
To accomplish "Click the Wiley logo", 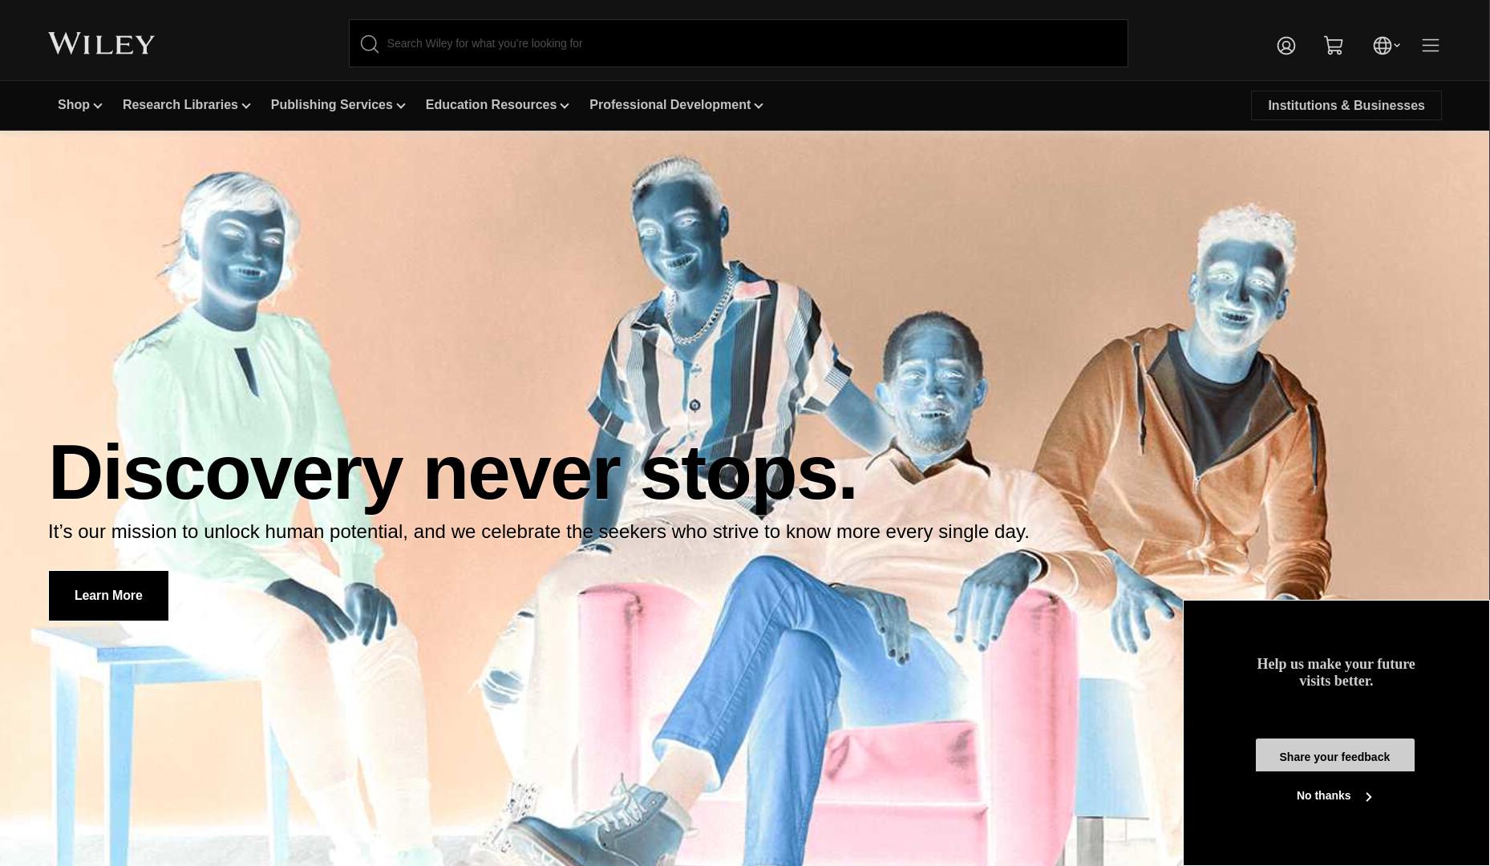I will [101, 43].
